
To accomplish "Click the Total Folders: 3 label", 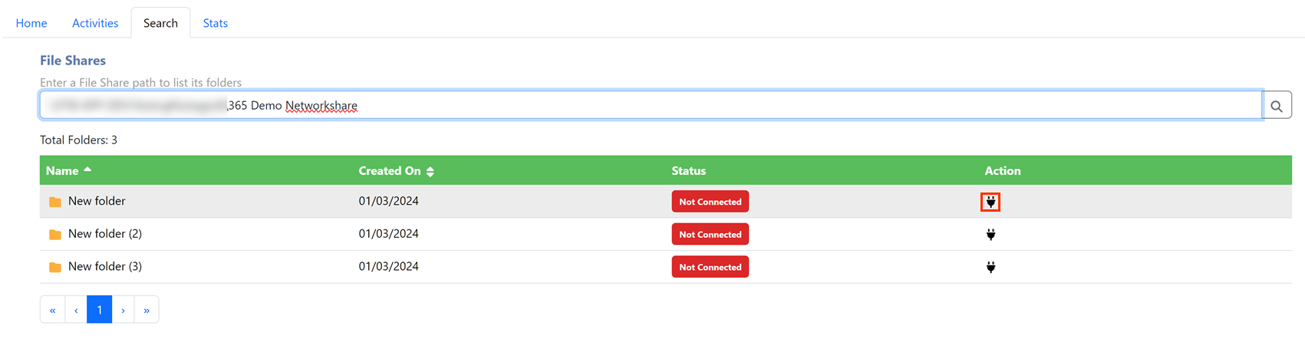I will tap(78, 140).
